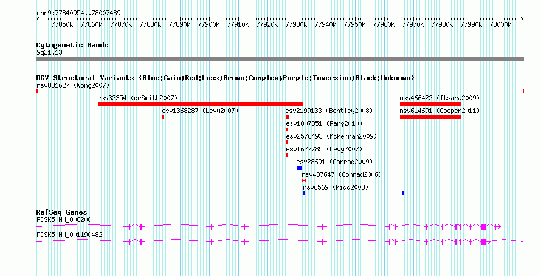Viewport: 541px width, 276px height.
Task: Click the Cytogenetic Bands track title
Action: tap(72, 45)
